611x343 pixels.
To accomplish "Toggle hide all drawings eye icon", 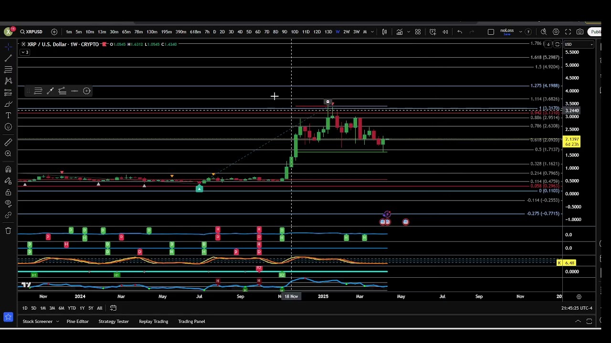I will pos(8,204).
